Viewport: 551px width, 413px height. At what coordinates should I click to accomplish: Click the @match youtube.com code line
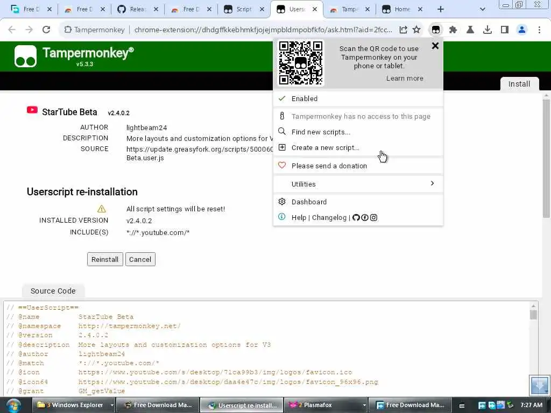[83, 363]
